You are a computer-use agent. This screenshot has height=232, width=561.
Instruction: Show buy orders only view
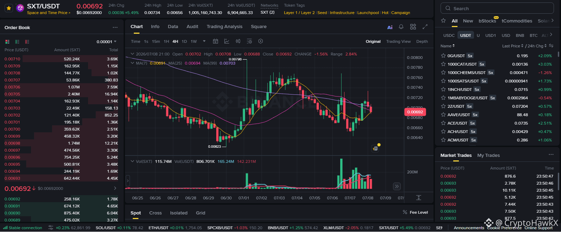[x=17, y=41]
